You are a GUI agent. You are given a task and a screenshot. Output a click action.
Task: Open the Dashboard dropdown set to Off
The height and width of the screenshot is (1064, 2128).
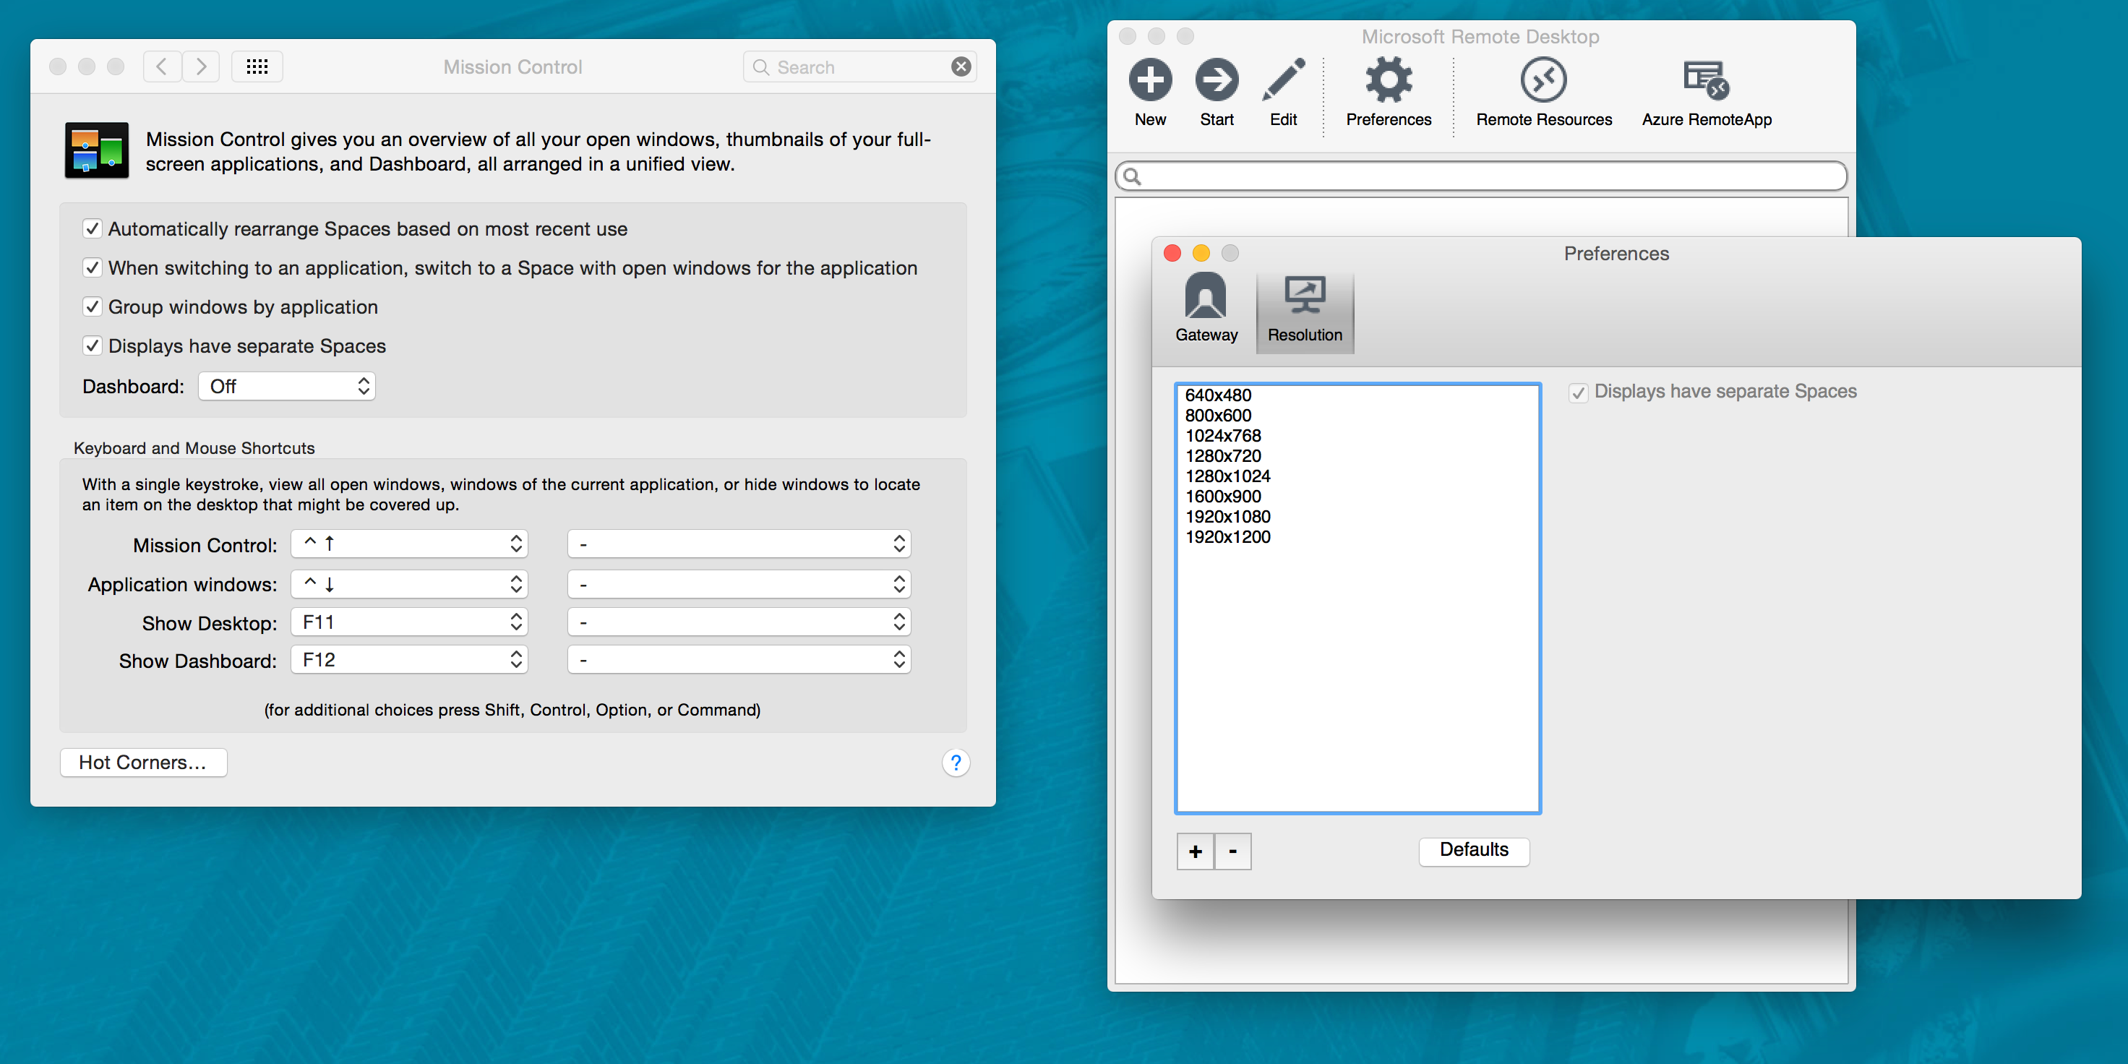click(x=287, y=387)
